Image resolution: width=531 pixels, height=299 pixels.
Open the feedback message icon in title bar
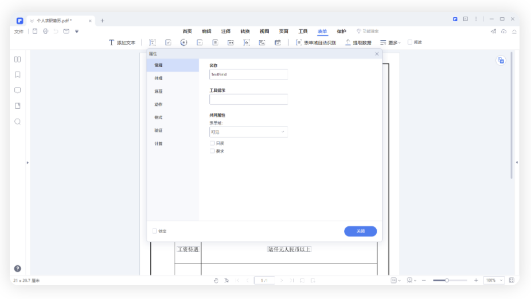(466, 19)
